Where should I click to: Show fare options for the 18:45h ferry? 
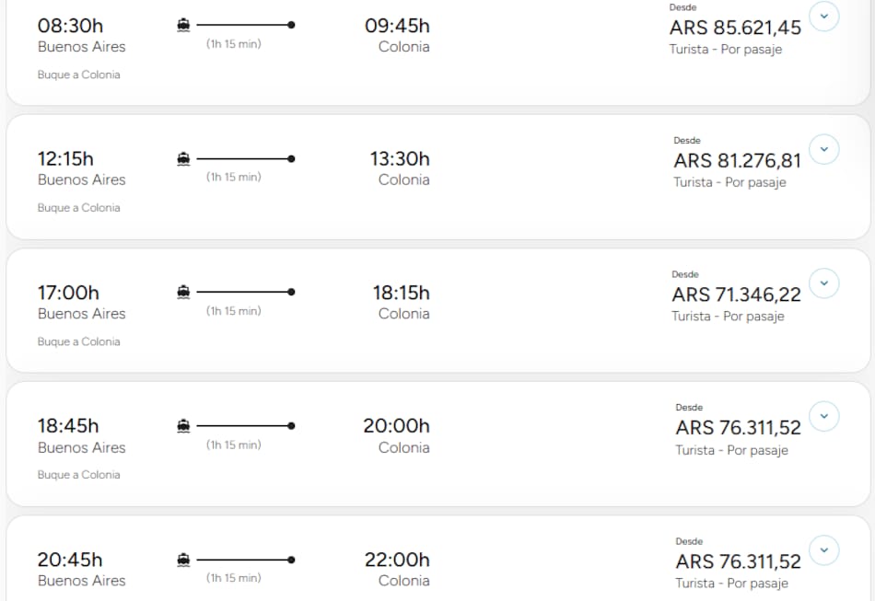point(823,416)
